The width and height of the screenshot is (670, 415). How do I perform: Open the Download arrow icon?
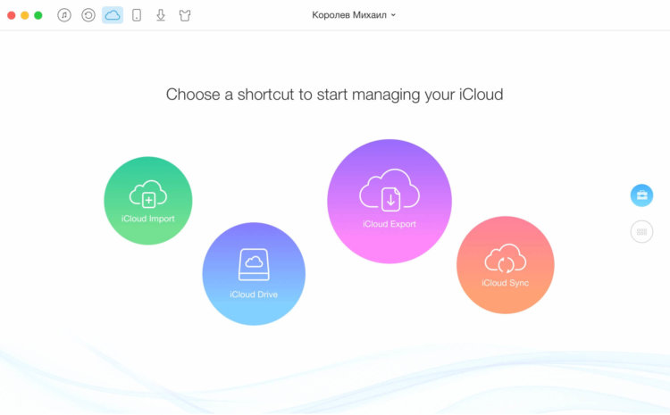click(161, 15)
